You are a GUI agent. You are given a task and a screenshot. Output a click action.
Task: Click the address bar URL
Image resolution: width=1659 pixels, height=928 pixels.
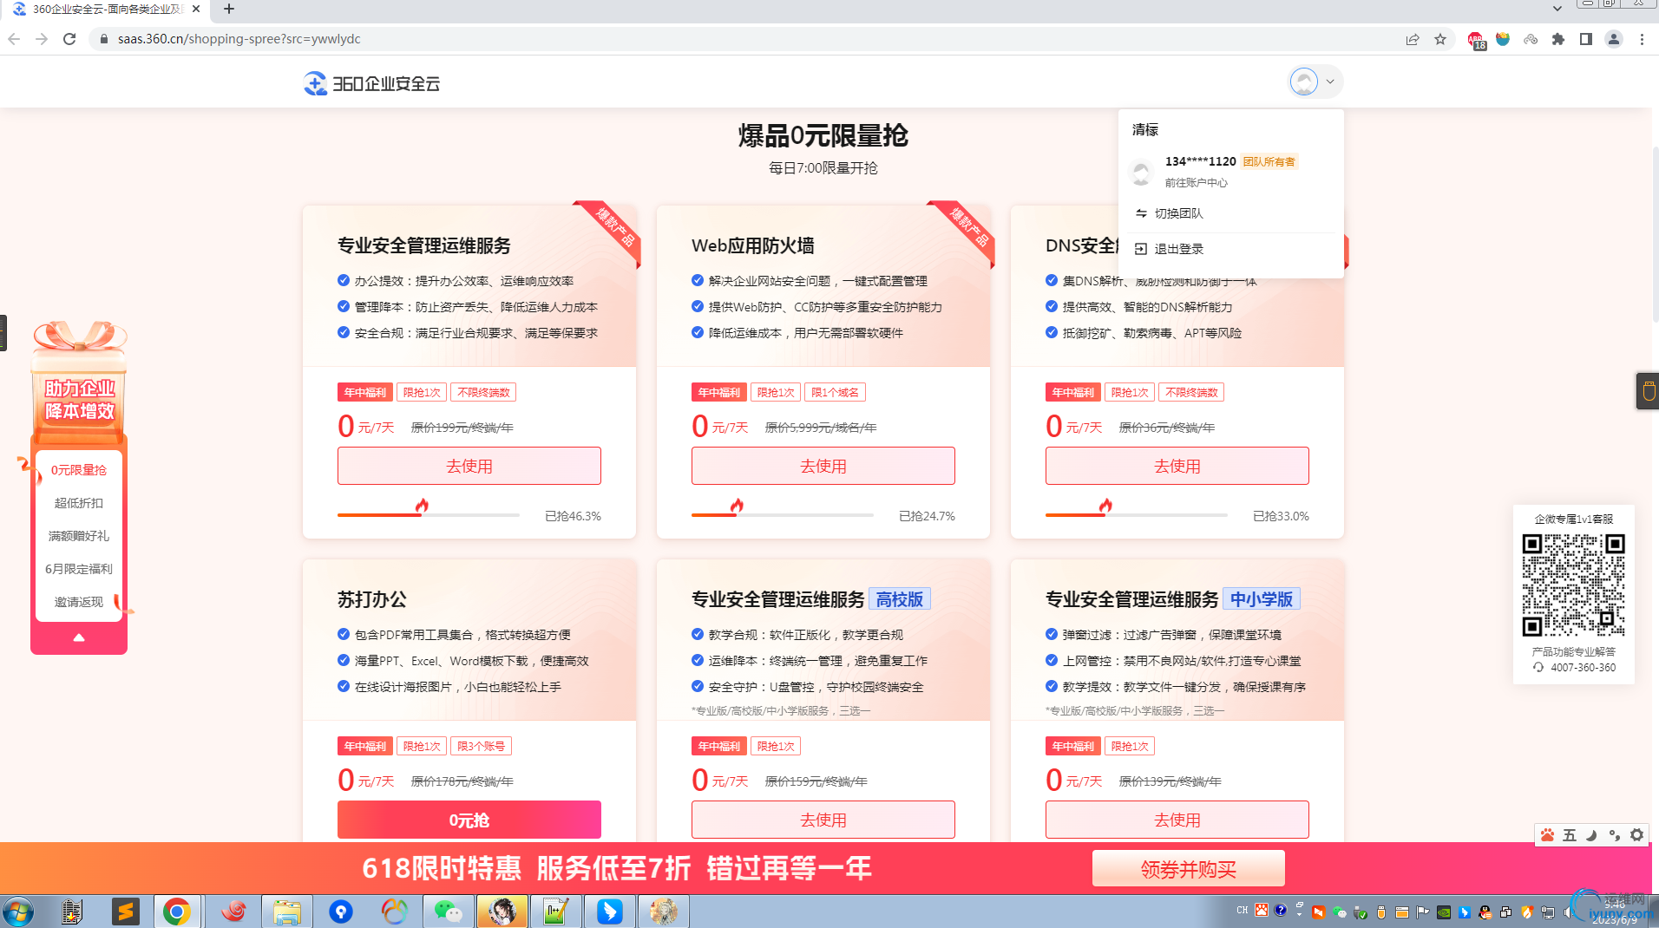click(239, 39)
